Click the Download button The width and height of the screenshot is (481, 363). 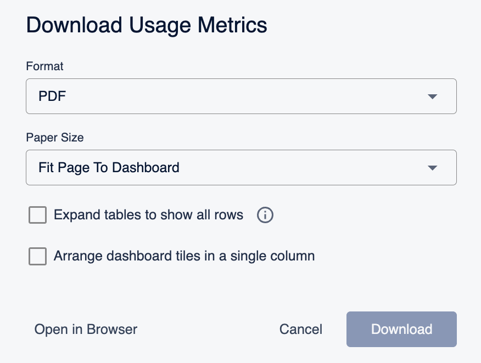401,330
